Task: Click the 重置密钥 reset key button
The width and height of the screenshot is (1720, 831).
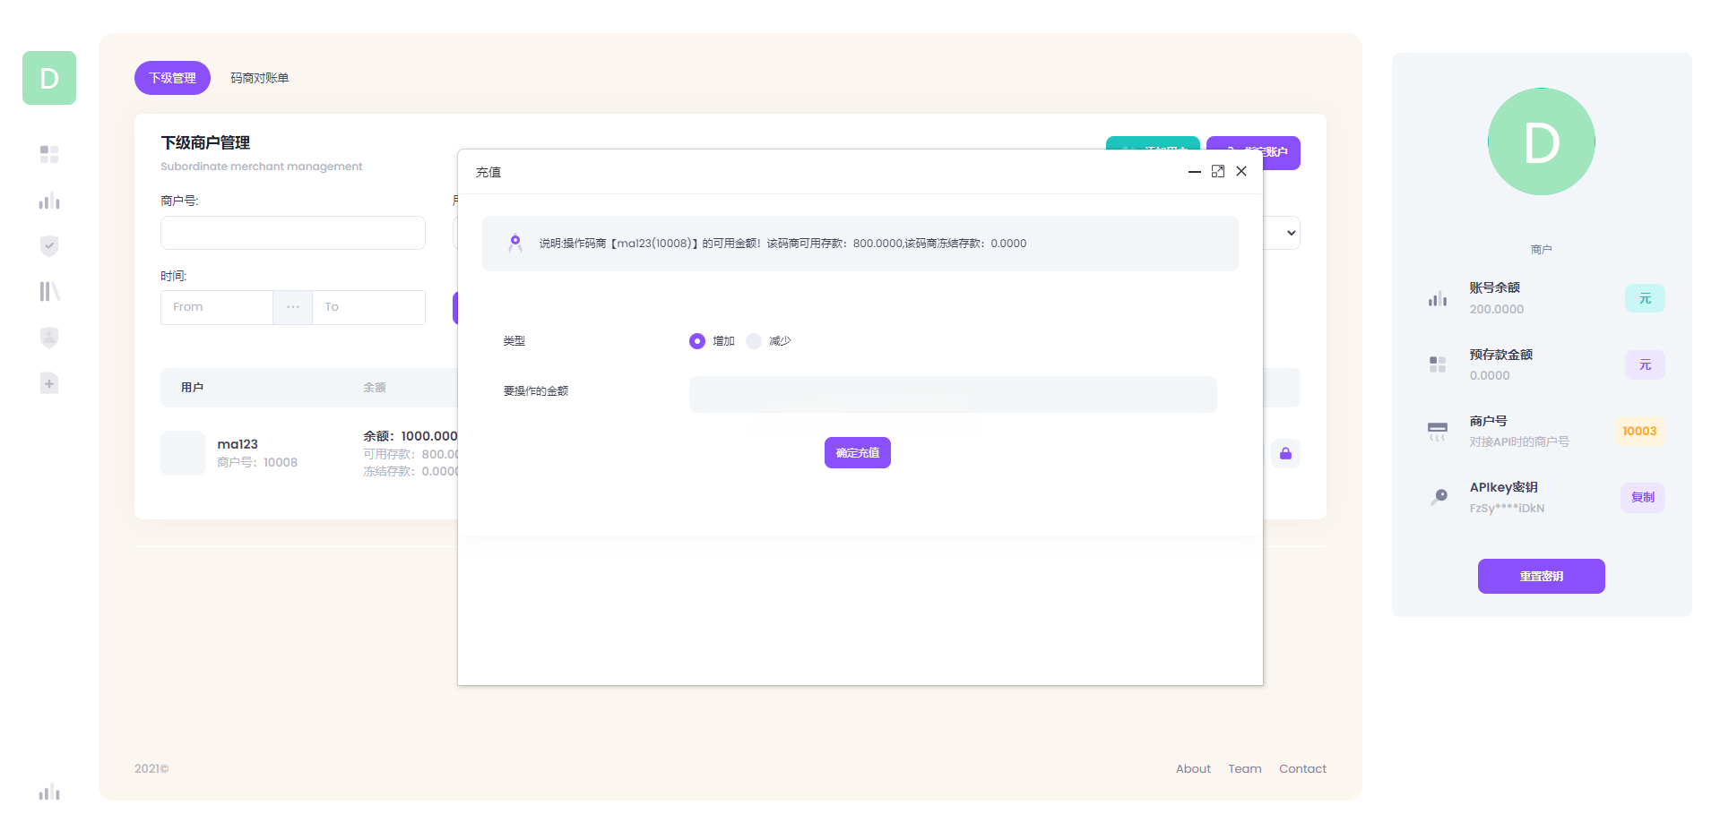Action: coord(1541,576)
